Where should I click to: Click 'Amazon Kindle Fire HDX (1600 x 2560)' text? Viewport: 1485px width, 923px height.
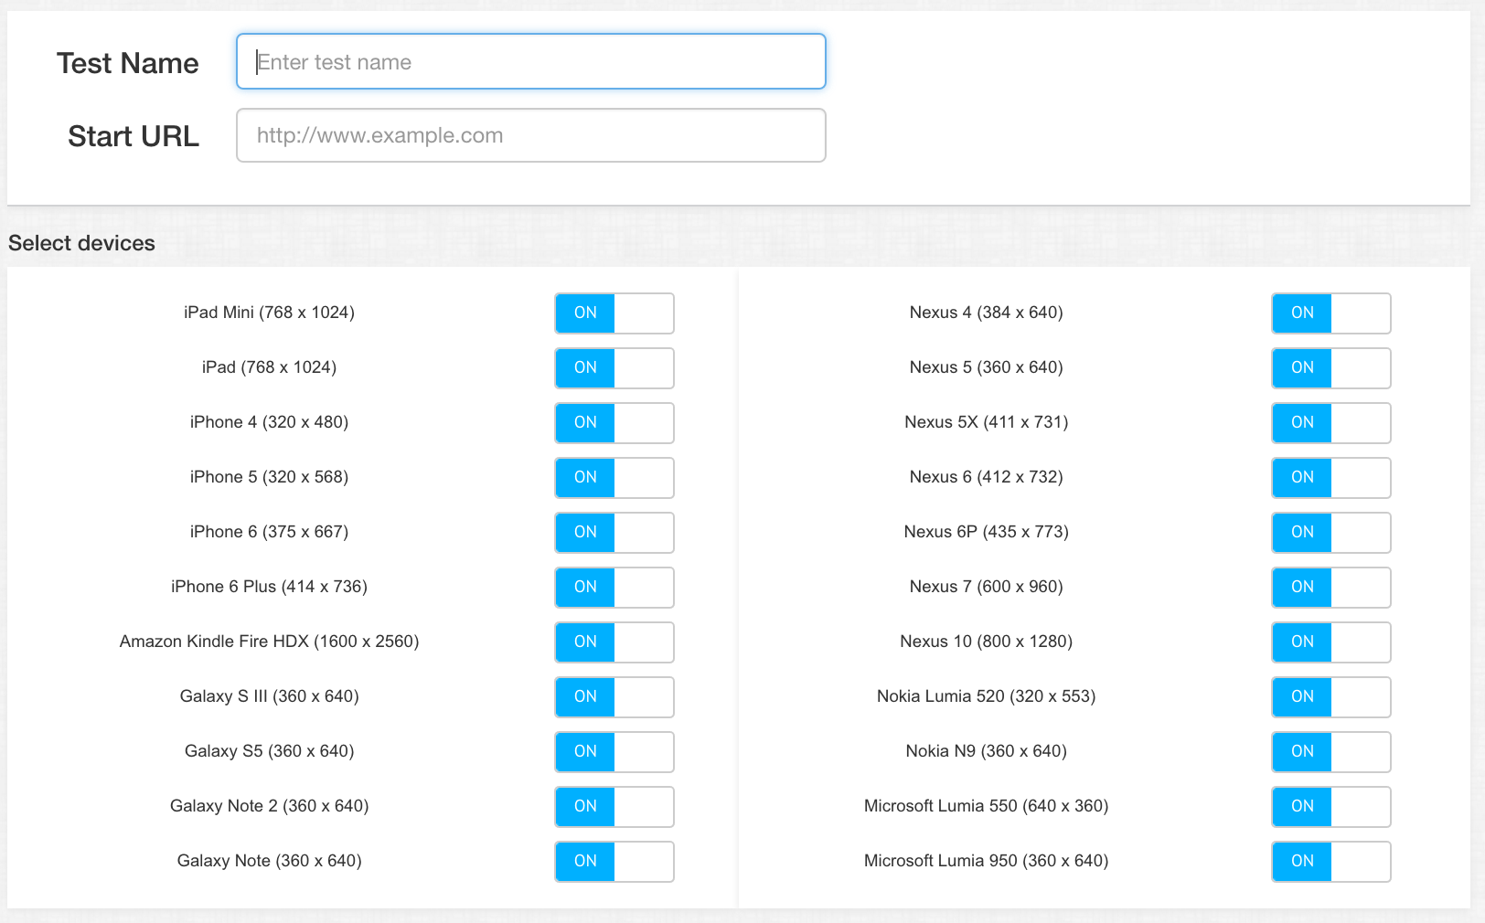269,642
